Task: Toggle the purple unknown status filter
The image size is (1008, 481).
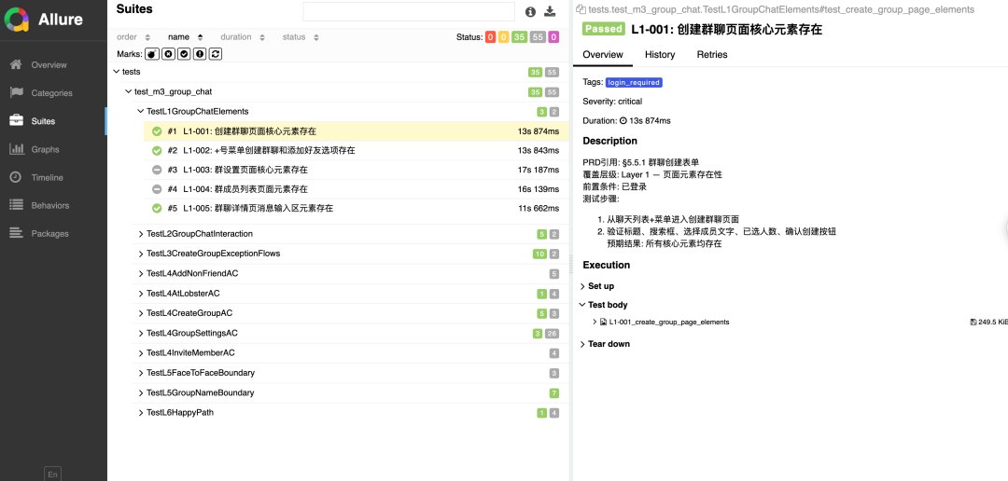Action: [x=554, y=37]
